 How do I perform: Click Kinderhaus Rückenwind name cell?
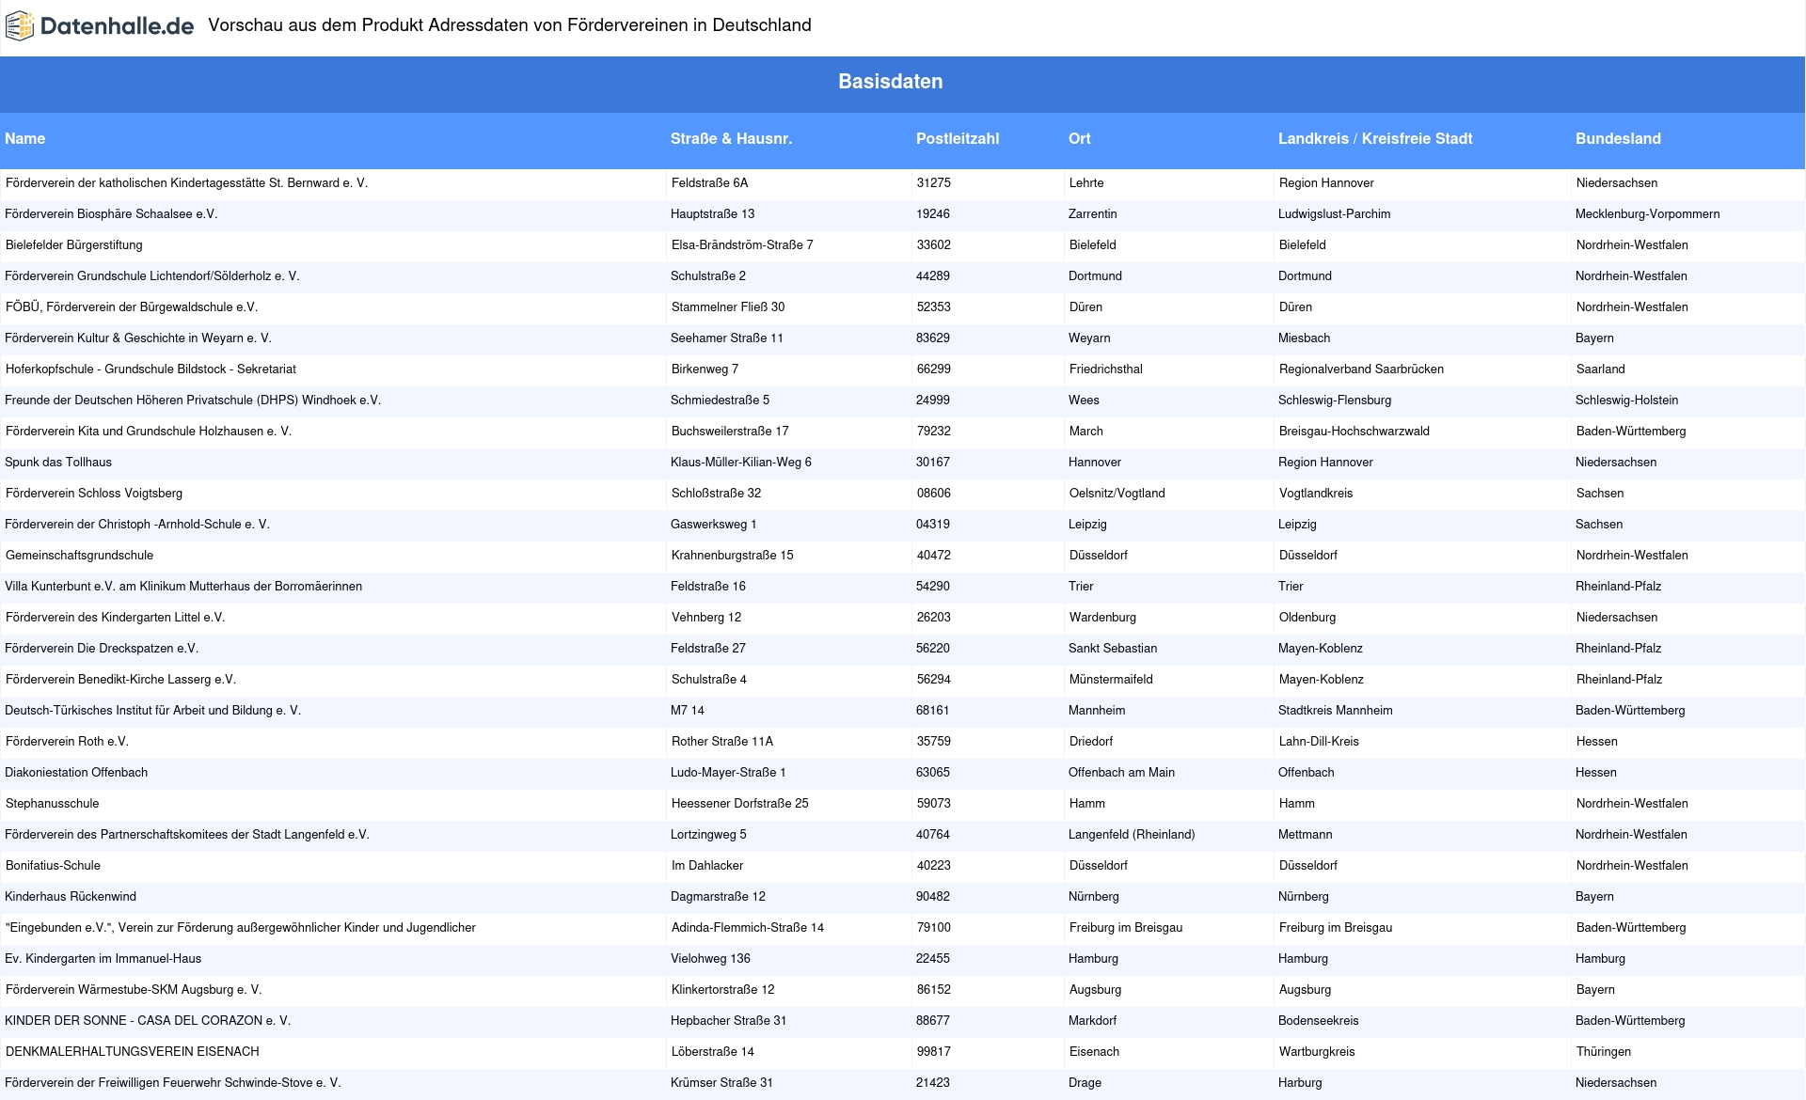click(x=71, y=897)
